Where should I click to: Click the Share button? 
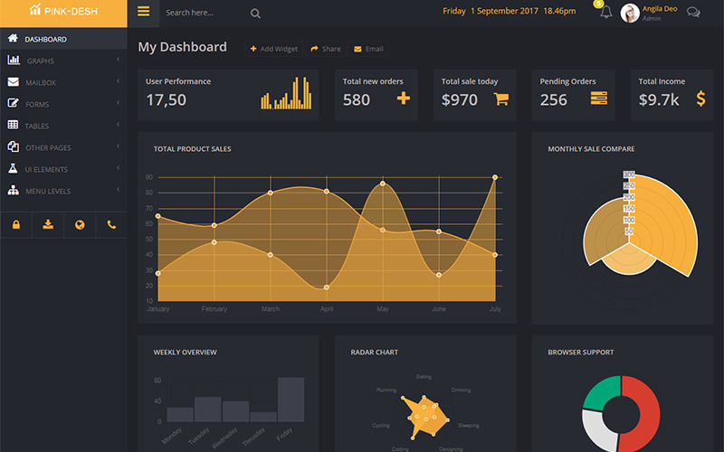[x=326, y=49]
